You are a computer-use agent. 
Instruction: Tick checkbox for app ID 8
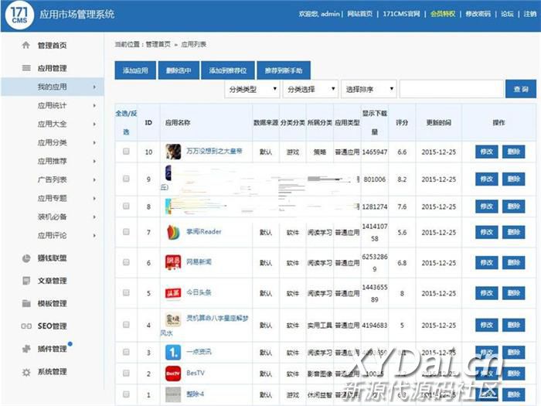click(126, 206)
